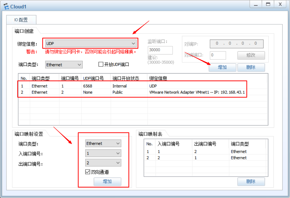The image size is (290, 198).
Task: Open 端口类型 Ethernet dropdown in 端口映射设置
Action: point(103,143)
